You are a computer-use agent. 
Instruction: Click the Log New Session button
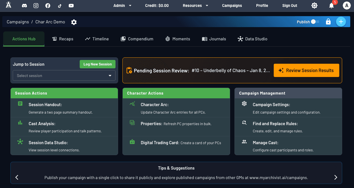(x=97, y=64)
